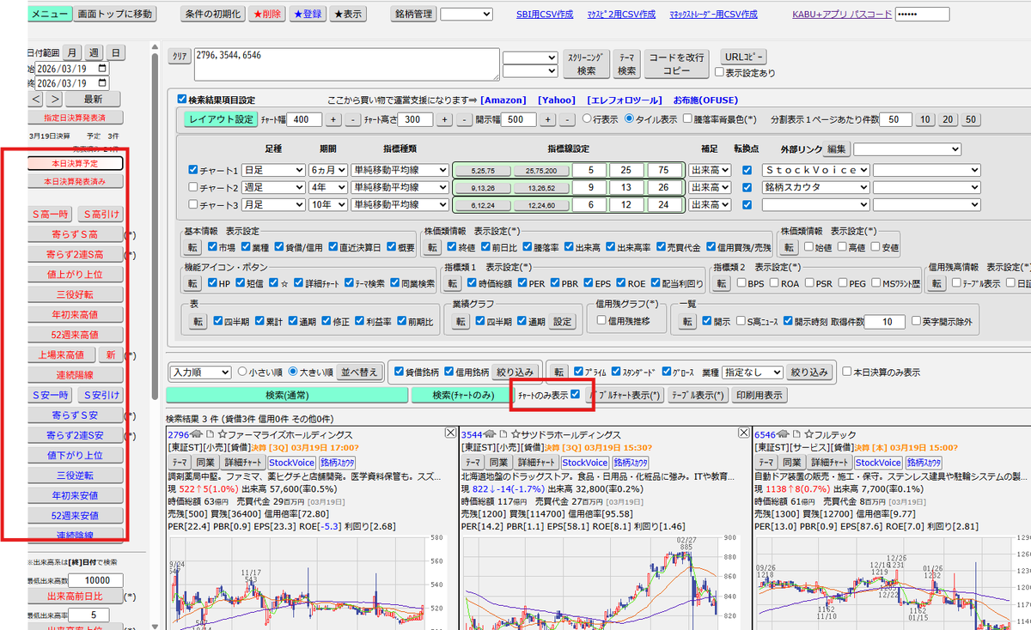This screenshot has width=1031, height=630.
Task: Increase 開示幅 with the plus button
Action: tap(549, 119)
